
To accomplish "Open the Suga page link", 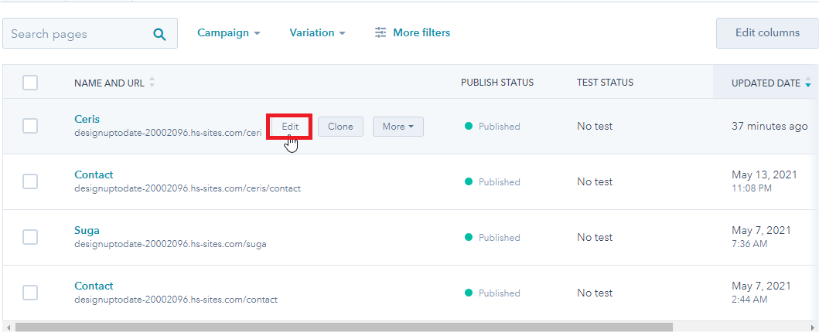I will pyautogui.click(x=87, y=230).
